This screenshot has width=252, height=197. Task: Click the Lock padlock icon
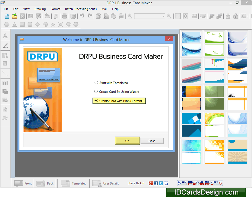228,16
